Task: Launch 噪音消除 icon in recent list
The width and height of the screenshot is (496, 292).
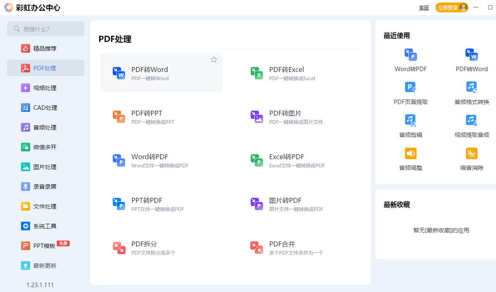Action: [472, 153]
